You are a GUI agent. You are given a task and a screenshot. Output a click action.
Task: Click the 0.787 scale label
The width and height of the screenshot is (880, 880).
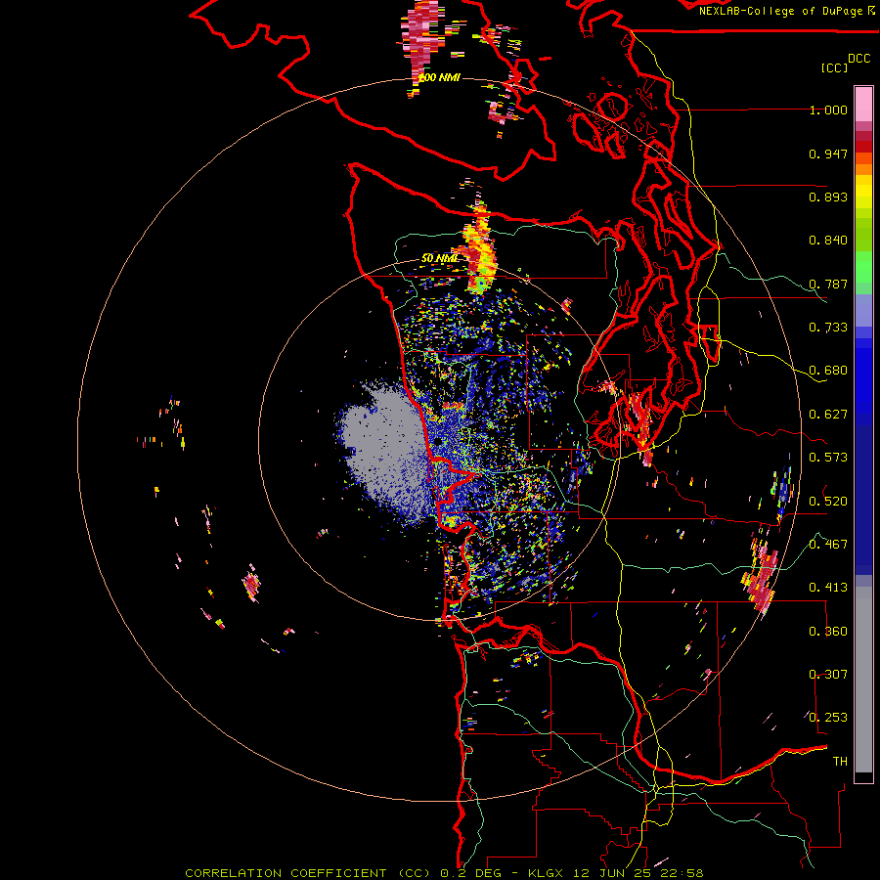point(828,284)
